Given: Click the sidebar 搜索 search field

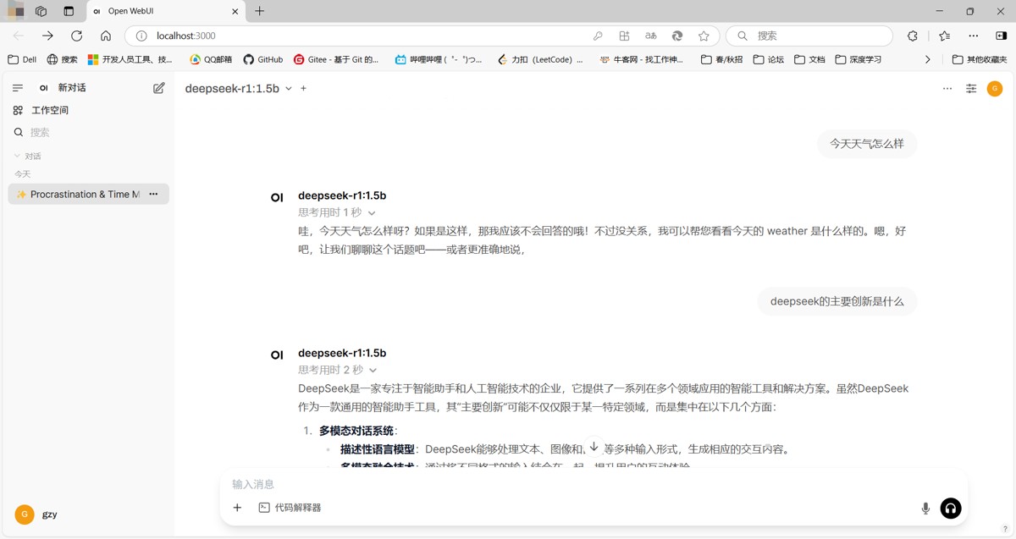Looking at the screenshot, I should (87, 132).
